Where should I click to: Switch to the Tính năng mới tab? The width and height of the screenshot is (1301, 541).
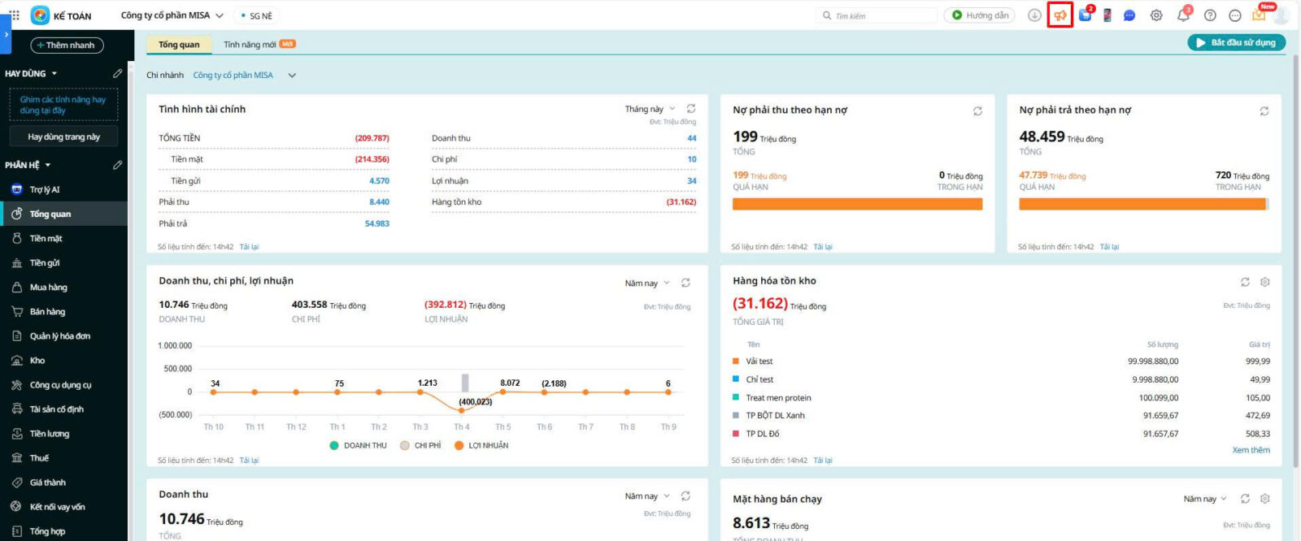259,45
